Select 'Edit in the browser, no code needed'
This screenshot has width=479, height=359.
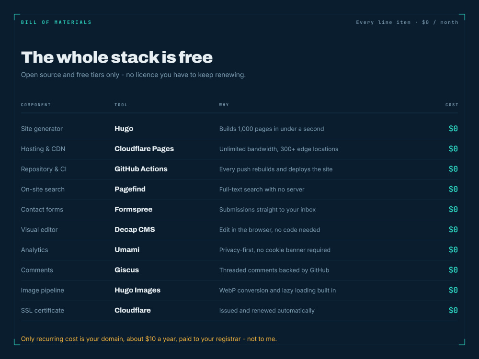point(269,230)
